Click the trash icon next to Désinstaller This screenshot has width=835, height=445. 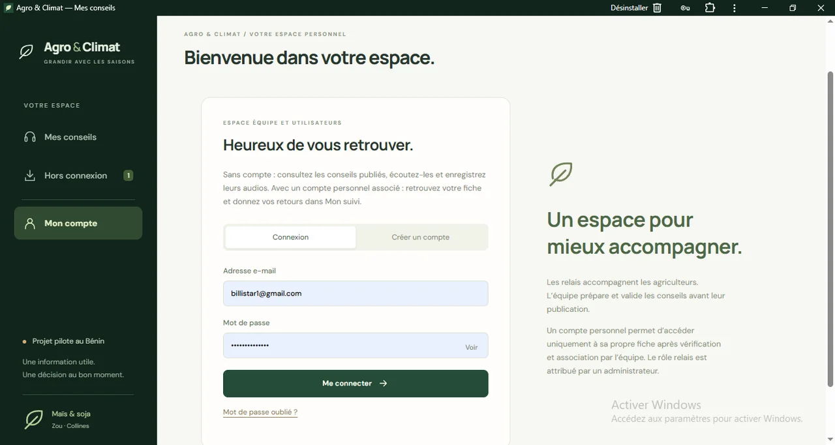(x=658, y=8)
